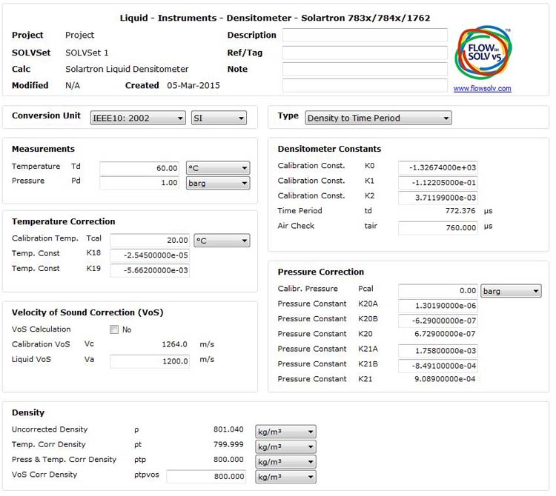The height and width of the screenshot is (496, 556).
Task: Click the Pressure Correction heading
Action: pos(321,272)
